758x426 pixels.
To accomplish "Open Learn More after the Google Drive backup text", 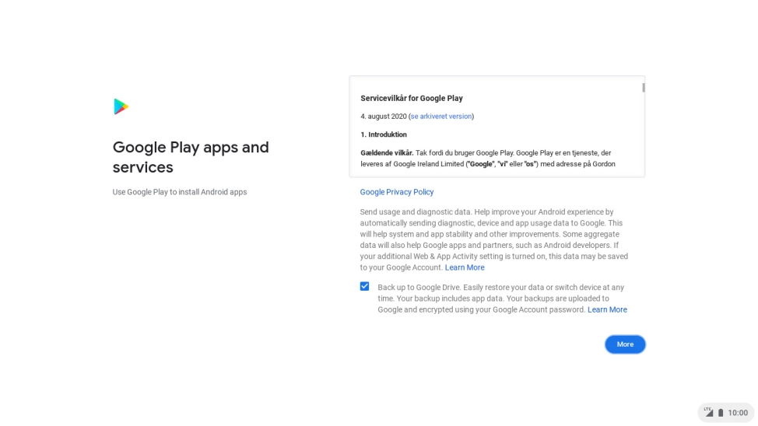I will click(x=607, y=309).
